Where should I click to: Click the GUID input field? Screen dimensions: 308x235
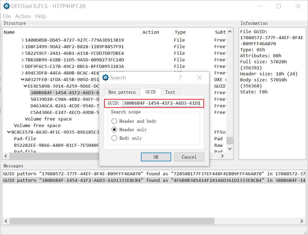[x=161, y=103]
